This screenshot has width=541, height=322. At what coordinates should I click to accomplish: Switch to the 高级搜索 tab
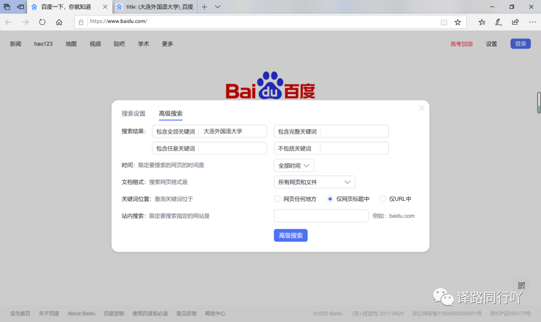[171, 113]
